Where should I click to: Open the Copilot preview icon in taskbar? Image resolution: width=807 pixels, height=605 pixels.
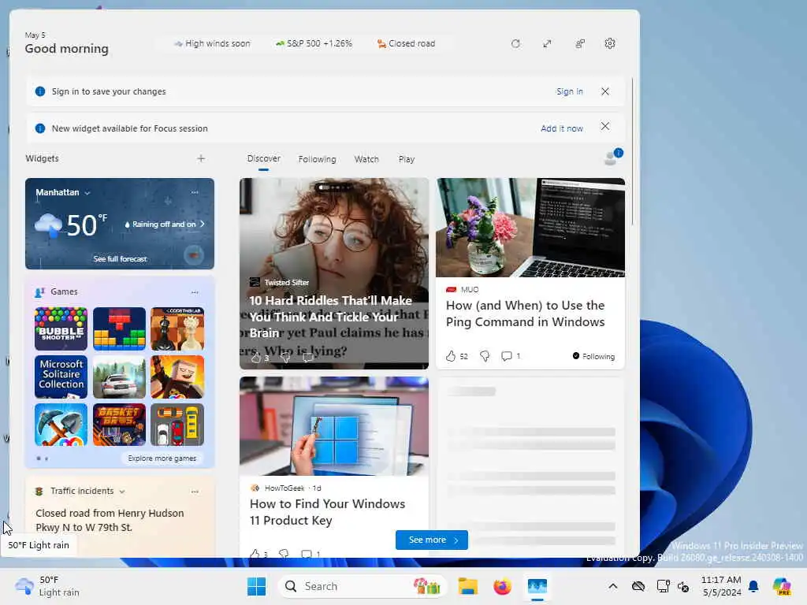click(782, 586)
